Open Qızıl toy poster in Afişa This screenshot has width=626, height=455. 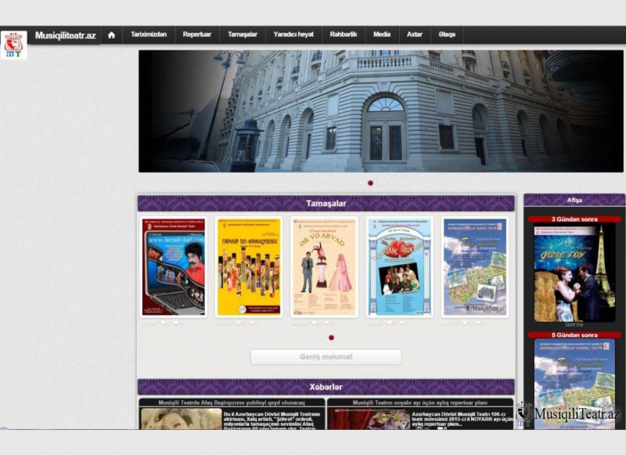coord(574,274)
